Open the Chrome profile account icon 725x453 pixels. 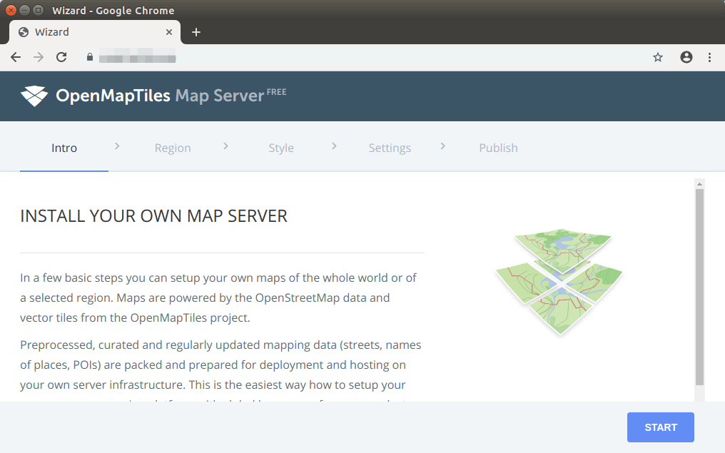686,57
